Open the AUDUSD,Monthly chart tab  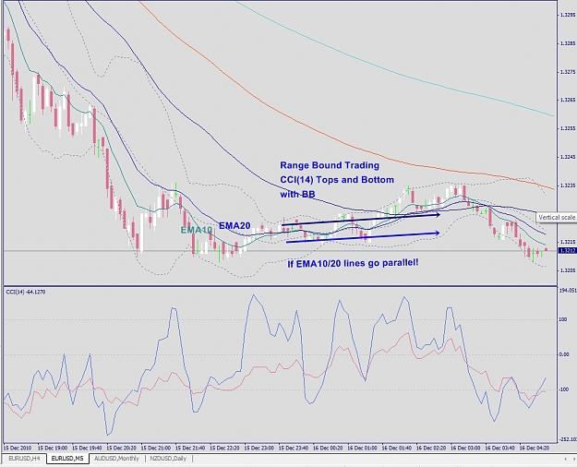tap(116, 459)
